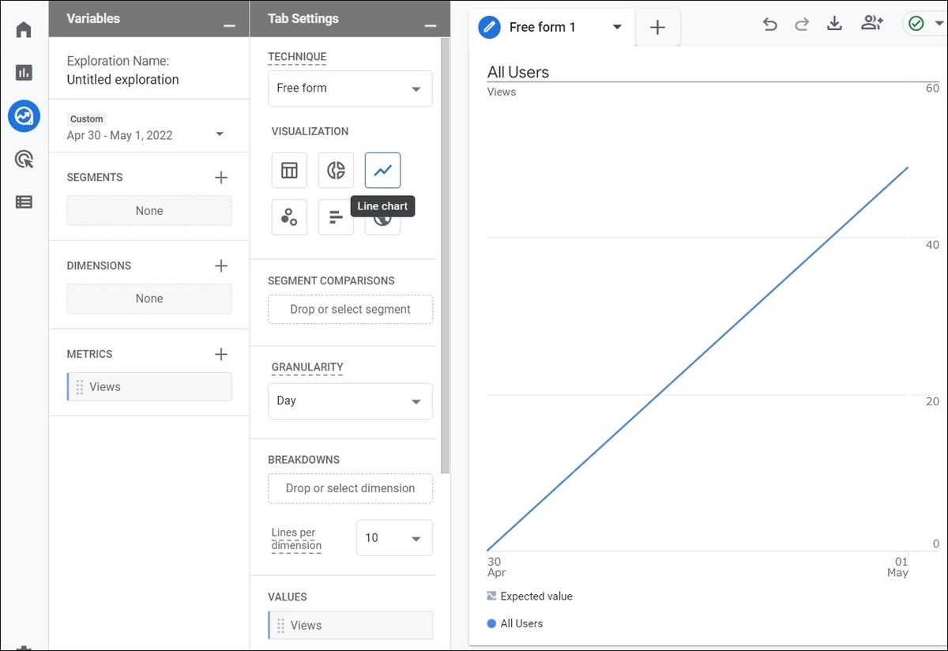The image size is (948, 651).
Task: Select the Geo map visualization icon
Action: click(382, 223)
